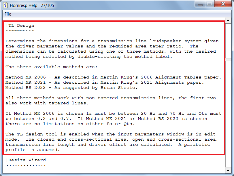Click the '|TL Design' heading
Screen dimensions: 234x176
coord(20,26)
